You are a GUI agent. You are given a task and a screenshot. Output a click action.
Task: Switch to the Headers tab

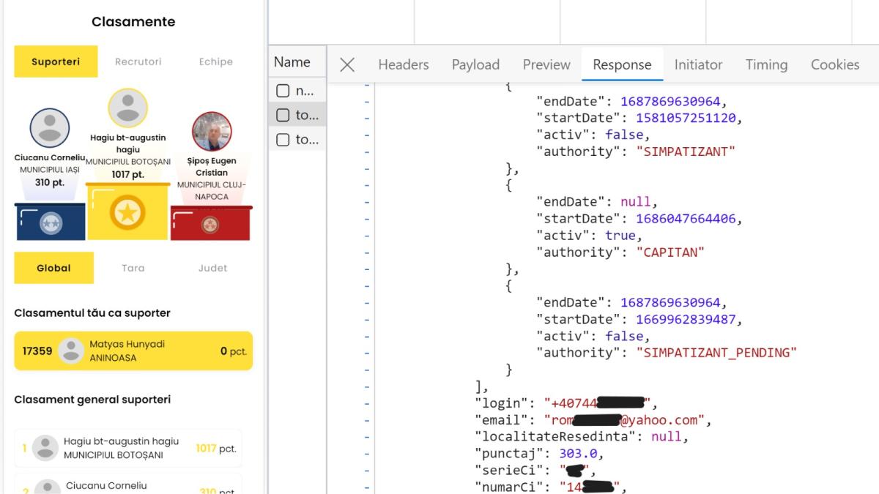pyautogui.click(x=403, y=65)
